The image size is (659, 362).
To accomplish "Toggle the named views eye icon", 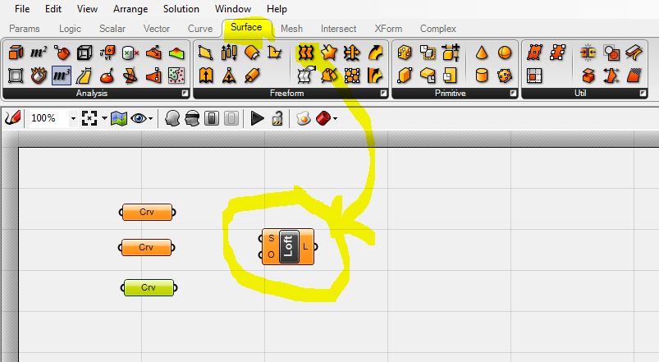I will (138, 118).
